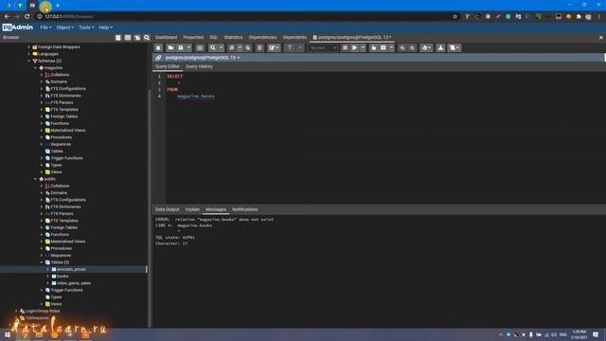Open the Copy options dropdown arrow
606x341 pixels.
coord(240,48)
